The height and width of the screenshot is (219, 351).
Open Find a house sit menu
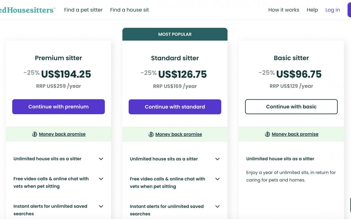[129, 10]
